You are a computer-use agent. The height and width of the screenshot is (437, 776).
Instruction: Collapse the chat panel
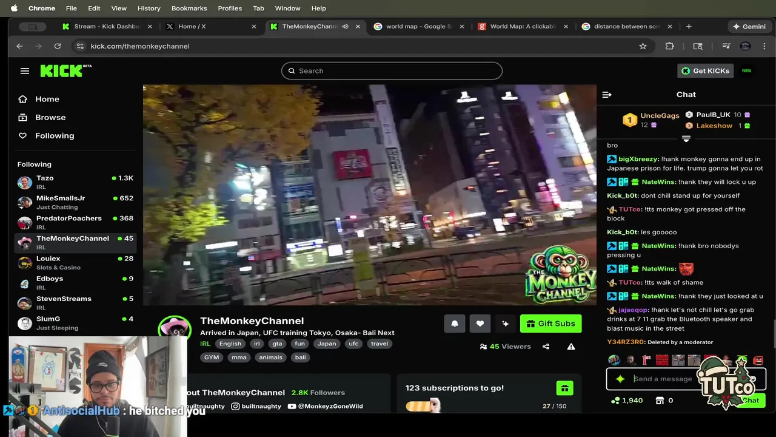click(x=607, y=95)
